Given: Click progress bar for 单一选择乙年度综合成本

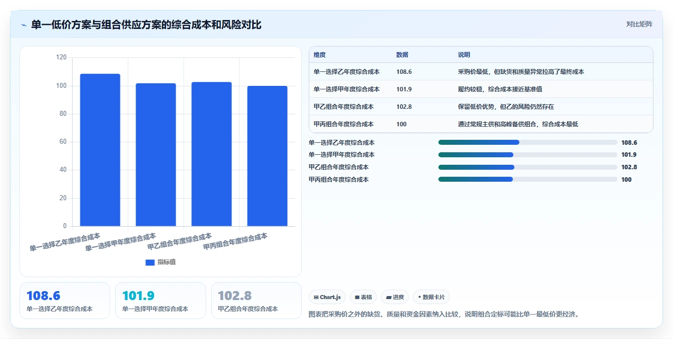Looking at the screenshot, I should pyautogui.click(x=528, y=142).
